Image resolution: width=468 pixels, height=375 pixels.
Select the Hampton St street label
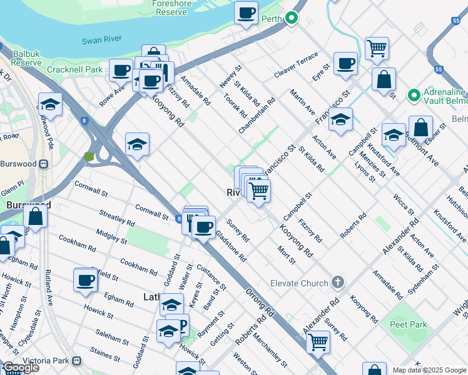tap(18, 313)
